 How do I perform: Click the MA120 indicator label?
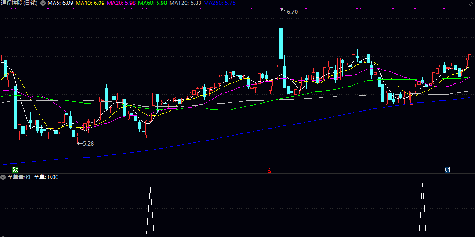click(x=185, y=3)
